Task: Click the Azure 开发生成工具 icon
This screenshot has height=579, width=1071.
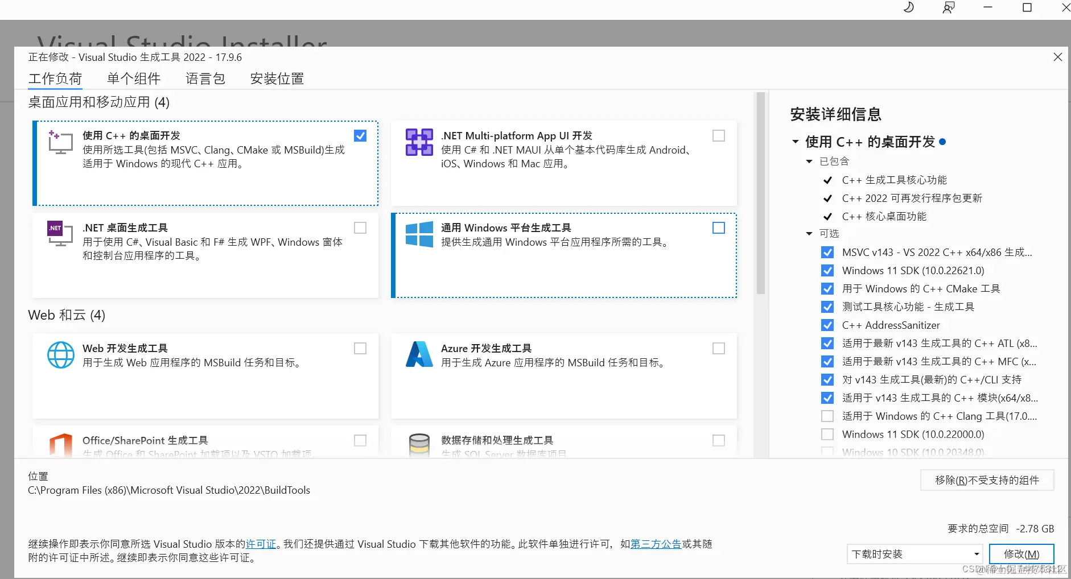Action: 419,354
